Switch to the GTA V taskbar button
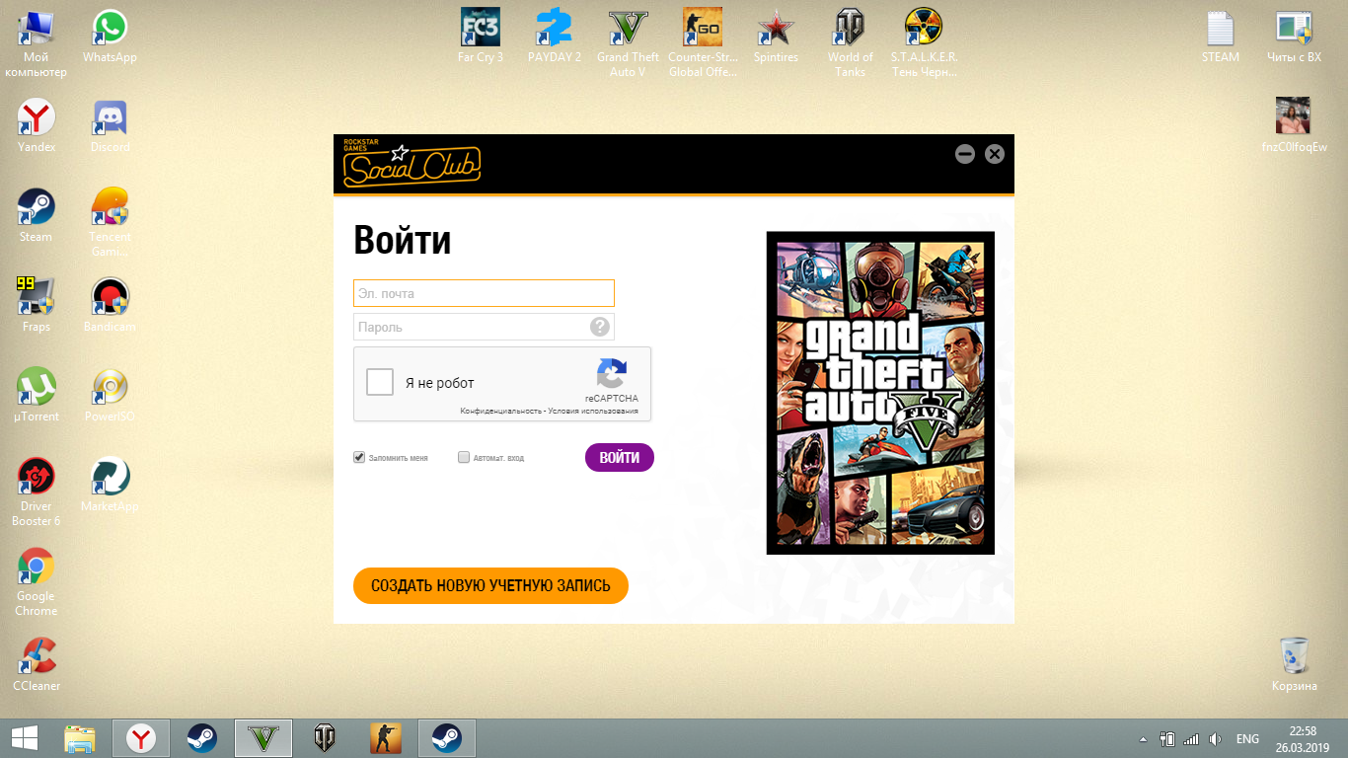This screenshot has height=758, width=1348. tap(262, 737)
